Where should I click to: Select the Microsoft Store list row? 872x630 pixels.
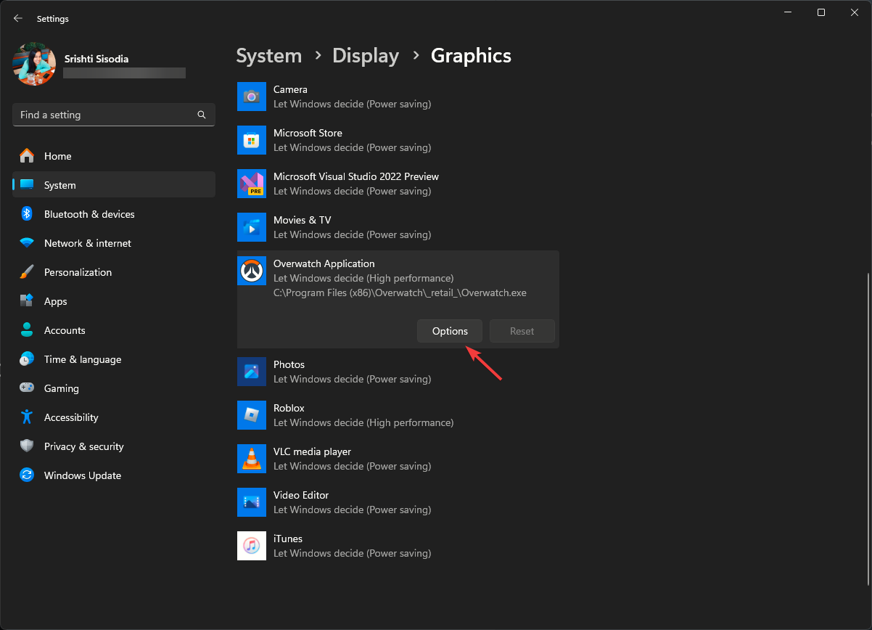click(398, 140)
